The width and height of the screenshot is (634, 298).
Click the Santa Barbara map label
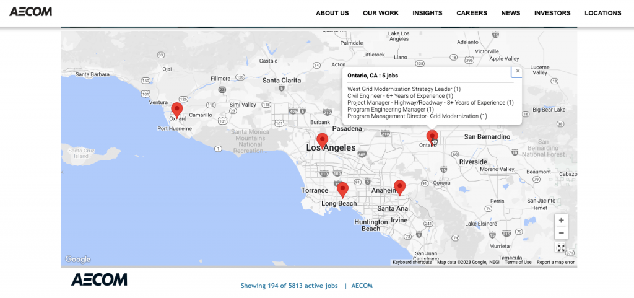click(x=92, y=74)
